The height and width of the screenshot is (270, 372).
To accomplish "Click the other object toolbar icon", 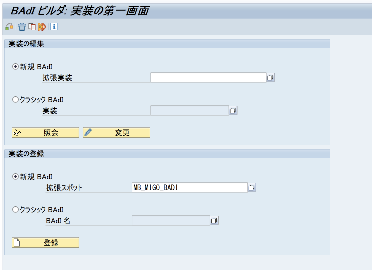I will [9, 26].
